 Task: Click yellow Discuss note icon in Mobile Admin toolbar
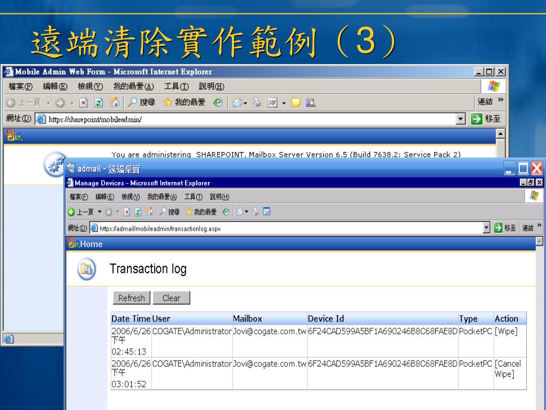point(295,102)
